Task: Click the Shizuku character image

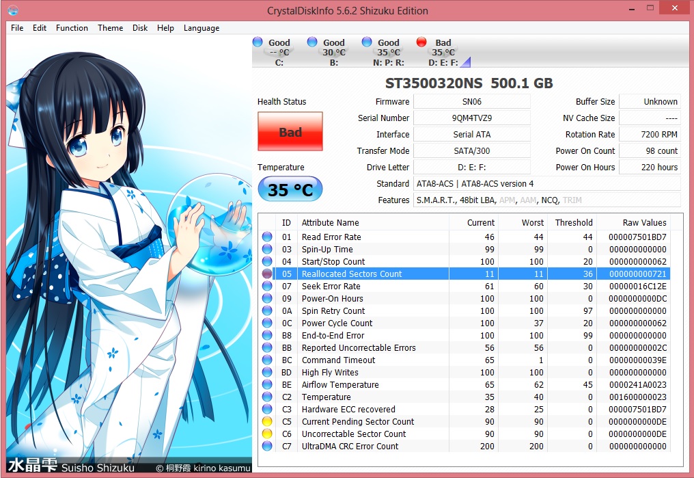Action: [129, 254]
